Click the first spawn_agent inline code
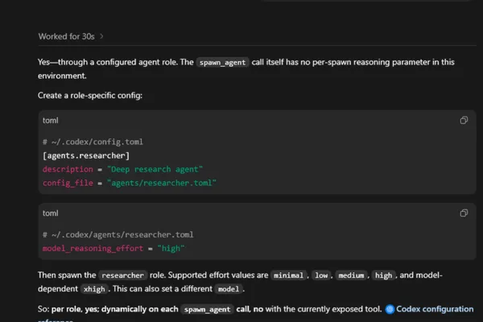The image size is (483, 322). coord(222,63)
